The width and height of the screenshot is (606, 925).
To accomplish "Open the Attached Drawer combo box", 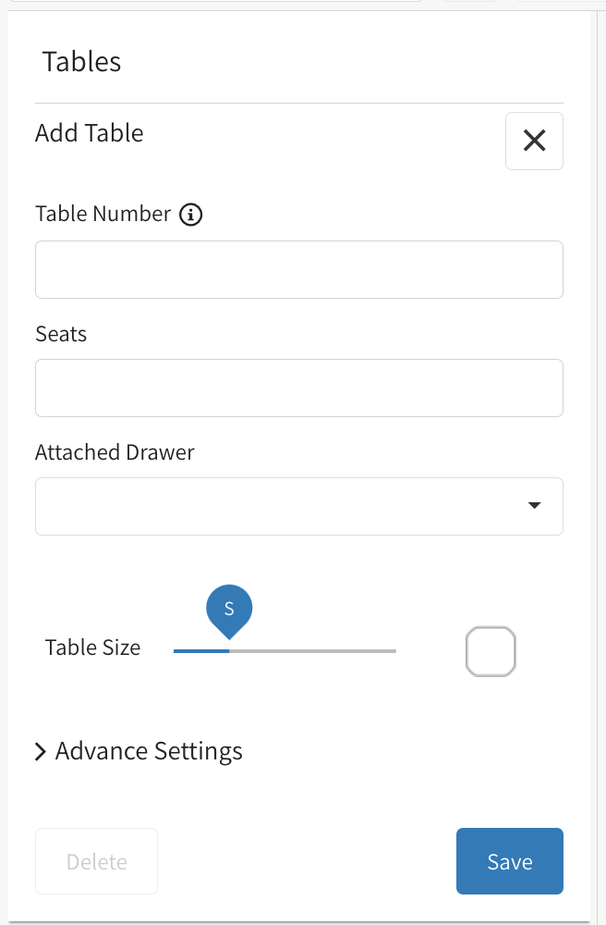I will [277, 506].
